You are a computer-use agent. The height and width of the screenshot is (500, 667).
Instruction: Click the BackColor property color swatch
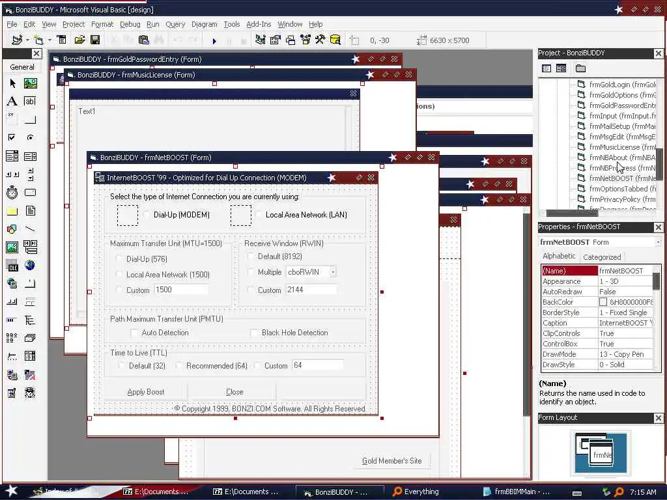(603, 302)
